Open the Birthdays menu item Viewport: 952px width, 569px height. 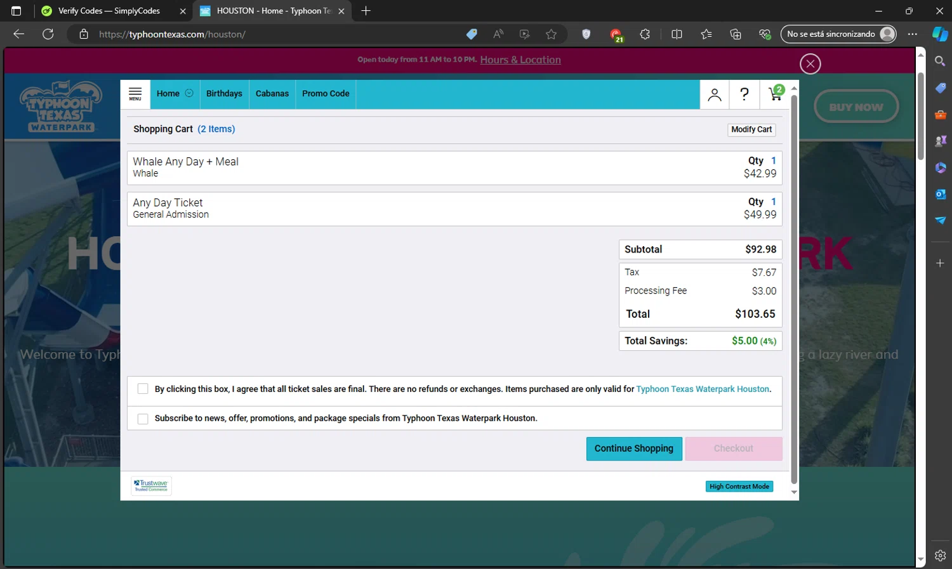(x=224, y=94)
